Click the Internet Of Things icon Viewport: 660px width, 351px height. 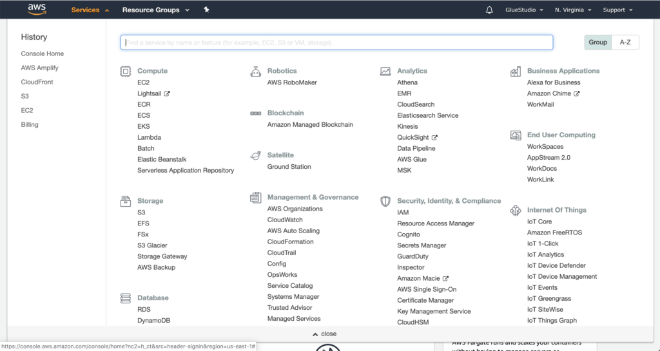[515, 210]
